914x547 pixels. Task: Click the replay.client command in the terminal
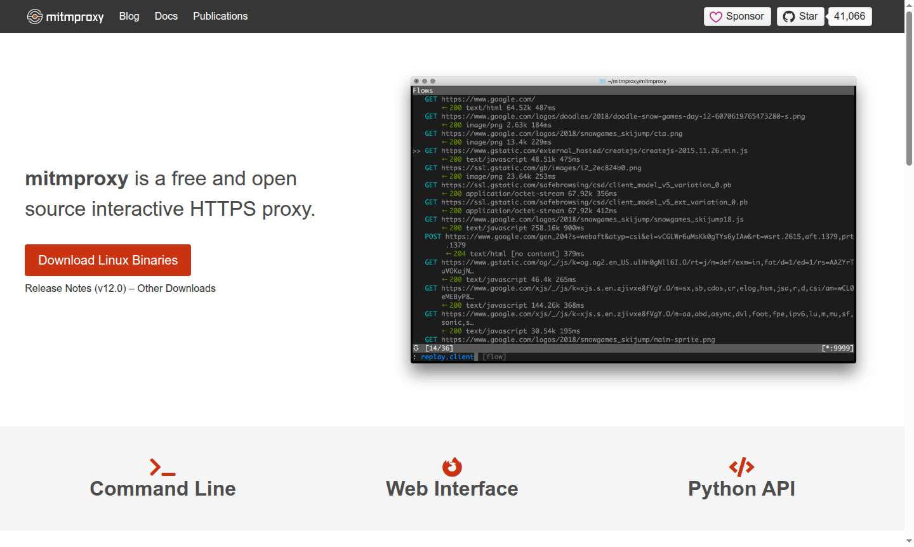[x=447, y=357]
